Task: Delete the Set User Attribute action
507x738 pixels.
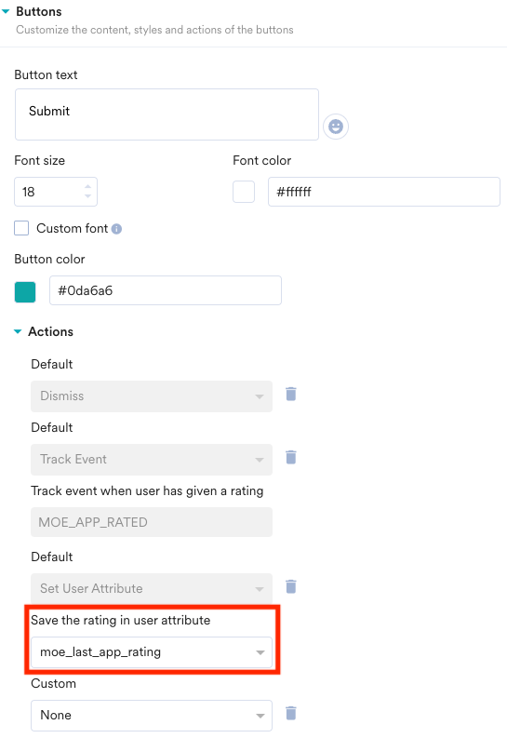Action: (291, 586)
